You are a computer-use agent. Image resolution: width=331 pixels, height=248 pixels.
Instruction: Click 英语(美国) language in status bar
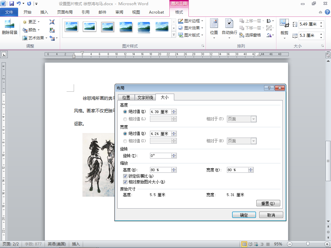pyautogui.click(x=57, y=244)
